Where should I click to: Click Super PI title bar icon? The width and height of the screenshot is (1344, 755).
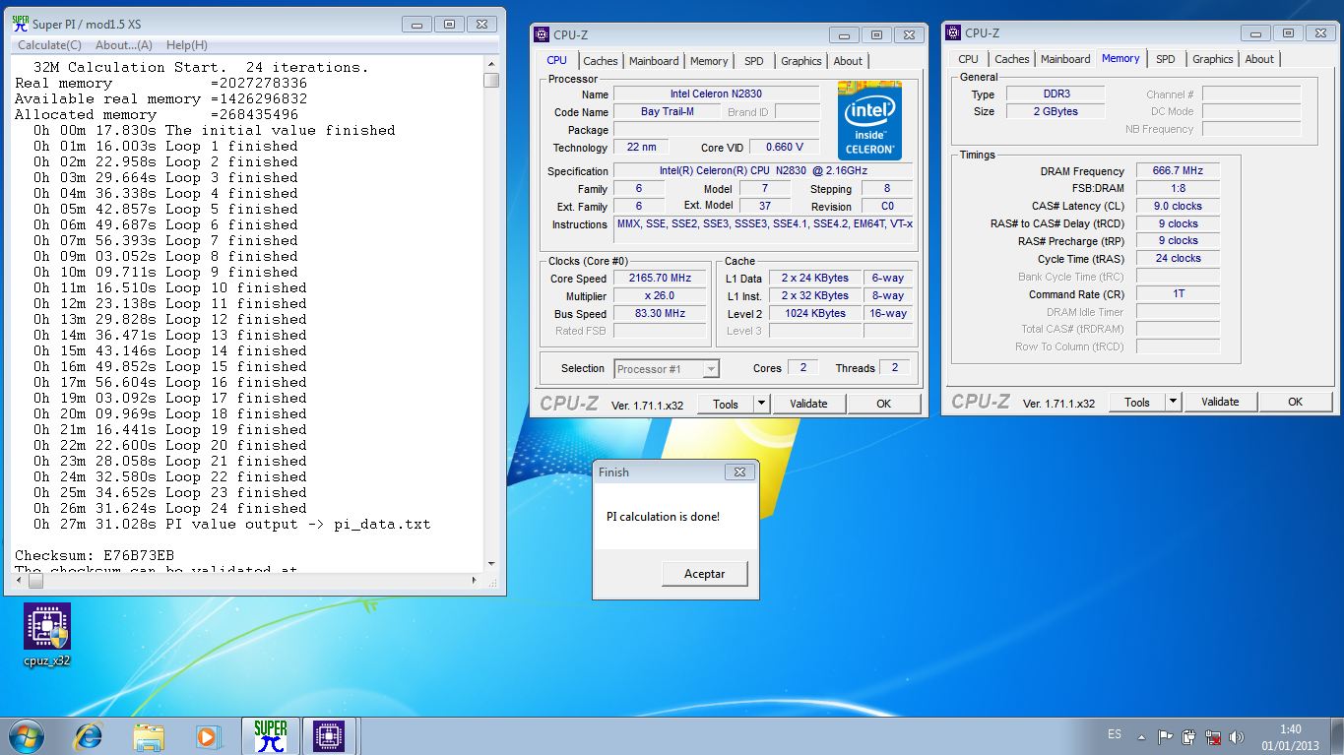(x=20, y=24)
